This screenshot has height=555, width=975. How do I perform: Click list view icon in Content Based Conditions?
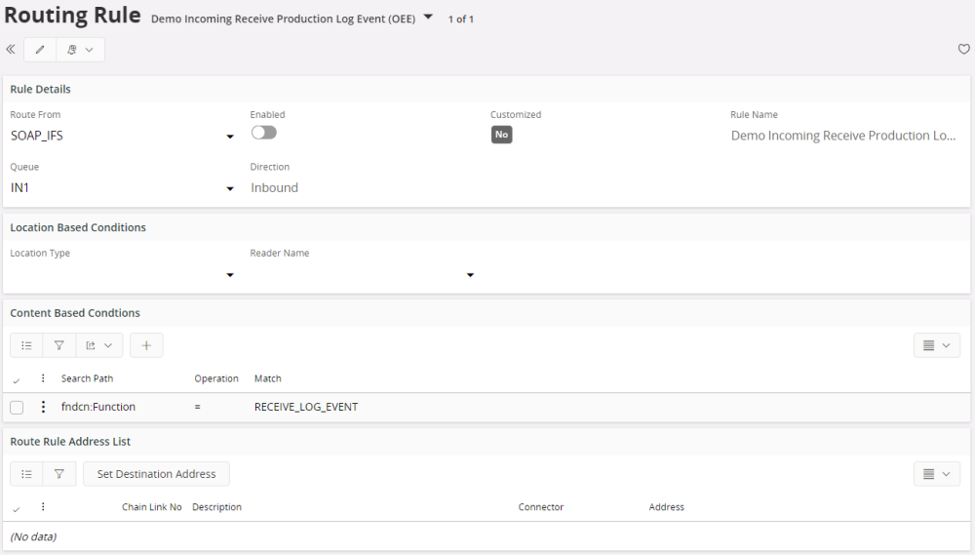tap(26, 345)
